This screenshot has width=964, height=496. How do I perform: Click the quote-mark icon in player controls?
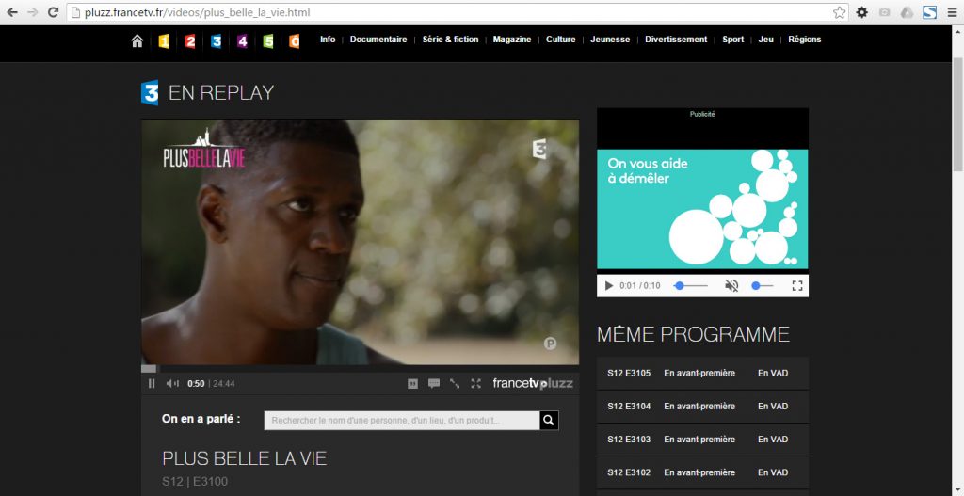(x=412, y=383)
